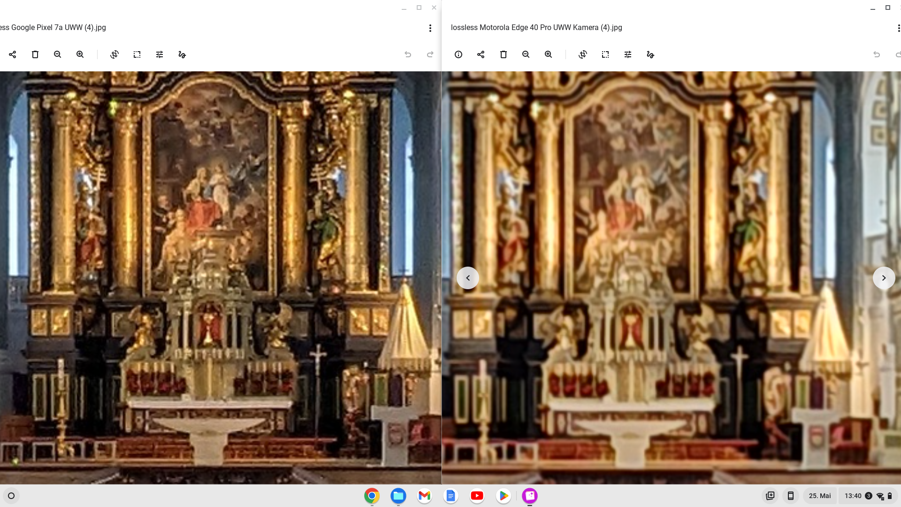
Task: Show file info for the Motorola image
Action: click(x=458, y=54)
